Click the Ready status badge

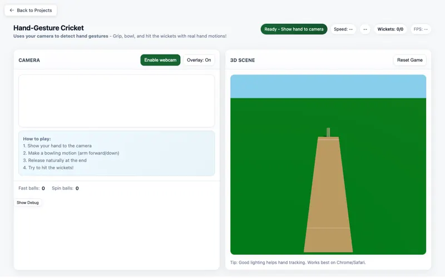294,29
